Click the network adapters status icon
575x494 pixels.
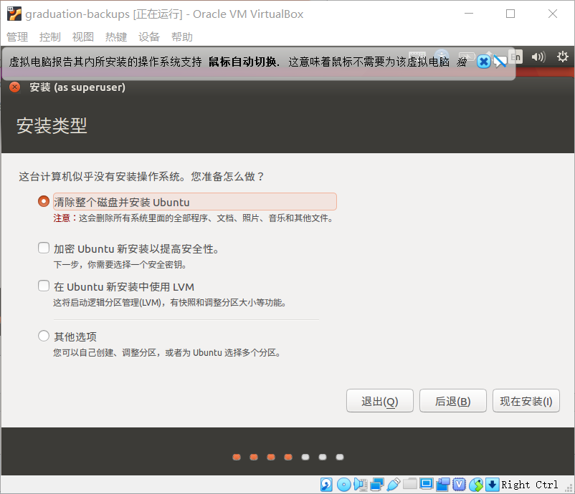coord(376,485)
